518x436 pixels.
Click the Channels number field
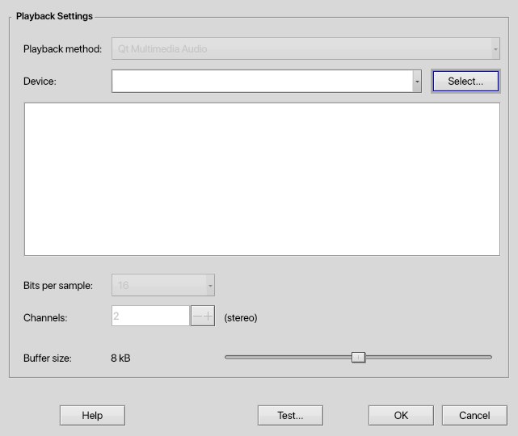(150, 316)
